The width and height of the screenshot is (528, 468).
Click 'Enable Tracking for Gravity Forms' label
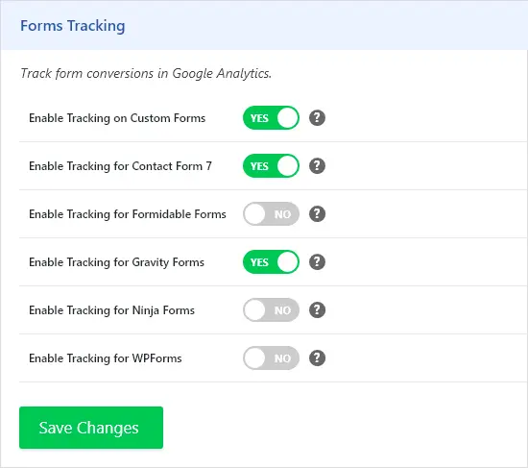pyautogui.click(x=116, y=262)
